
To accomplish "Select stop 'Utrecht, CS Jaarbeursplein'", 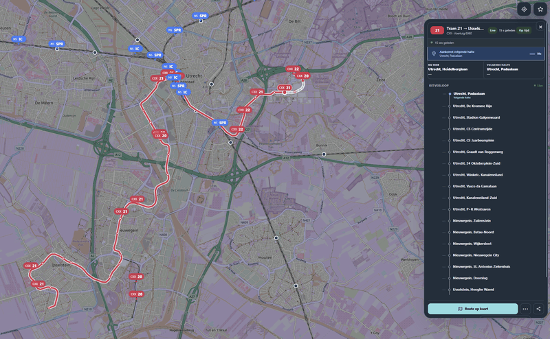I will click(x=473, y=141).
